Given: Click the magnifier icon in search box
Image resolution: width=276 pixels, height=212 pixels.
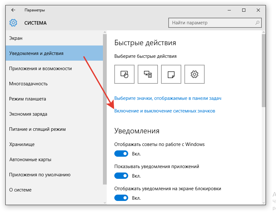Looking at the screenshot, I should point(257,23).
